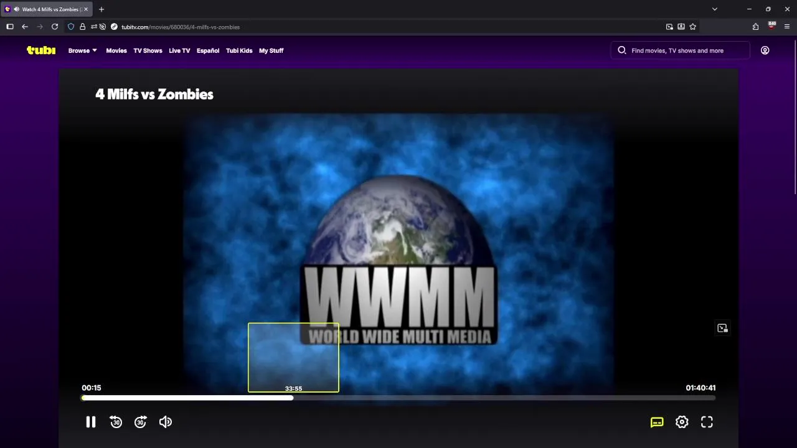Rewind 30 seconds in the player

click(116, 422)
